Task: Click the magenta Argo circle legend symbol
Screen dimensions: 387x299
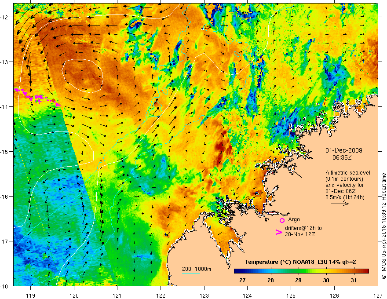Action: pyautogui.click(x=282, y=220)
